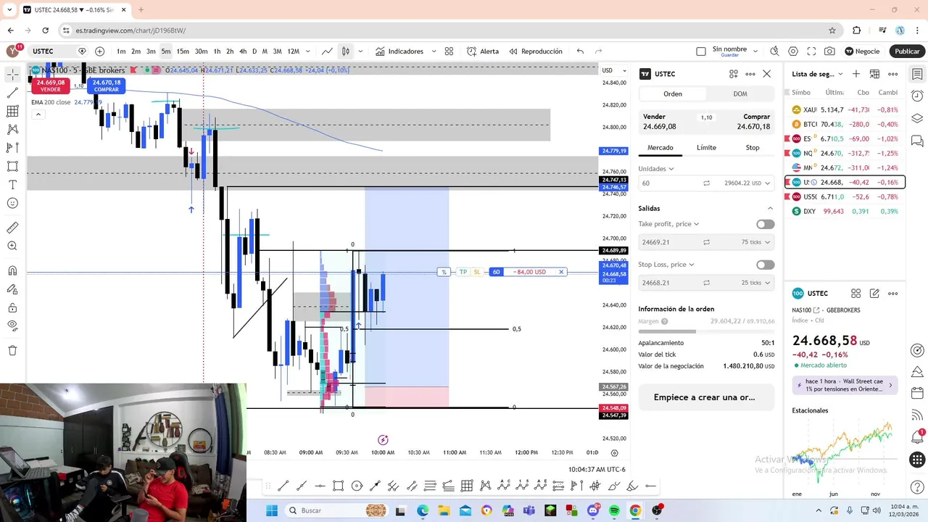Expand Sin nombre layout dropdown

(x=755, y=51)
